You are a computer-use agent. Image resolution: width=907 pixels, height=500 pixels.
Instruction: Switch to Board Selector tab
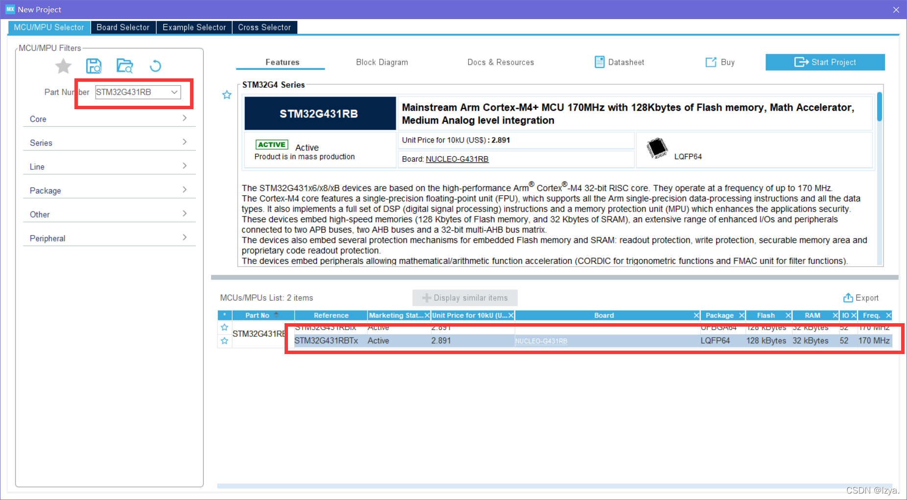[123, 27]
